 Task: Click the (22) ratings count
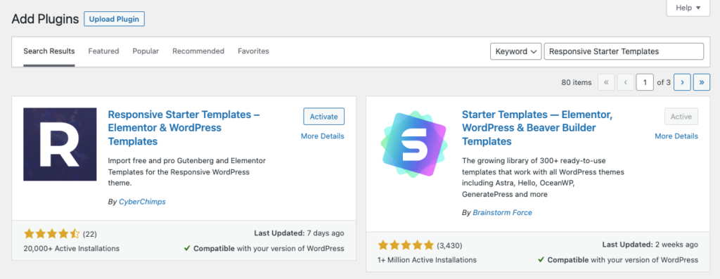[89, 234]
